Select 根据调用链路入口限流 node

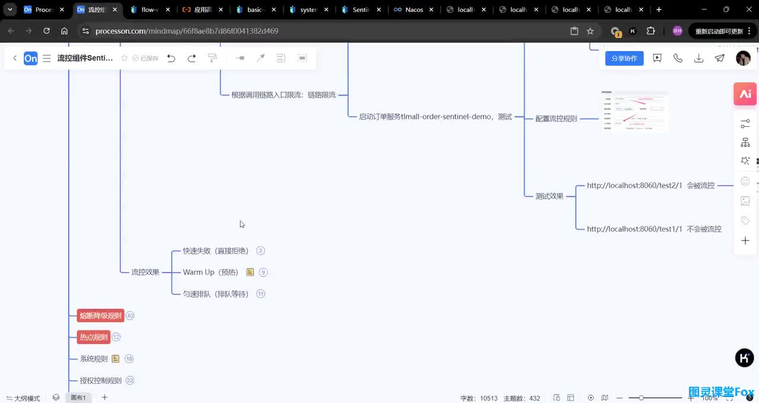tap(283, 95)
